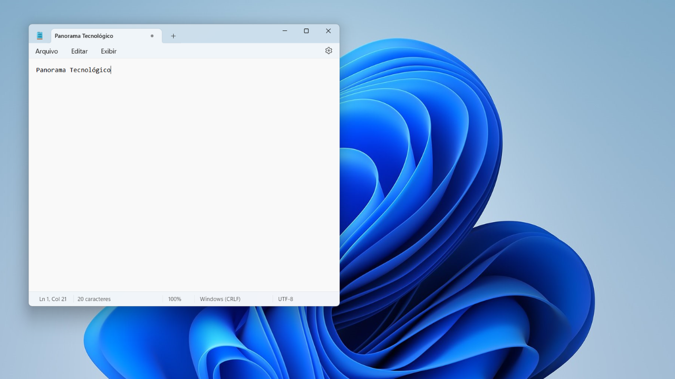Viewport: 675px width, 379px height.
Task: Click the status bar encoding section
Action: pos(285,298)
